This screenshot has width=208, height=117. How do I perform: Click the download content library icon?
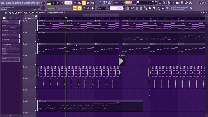point(190,3)
